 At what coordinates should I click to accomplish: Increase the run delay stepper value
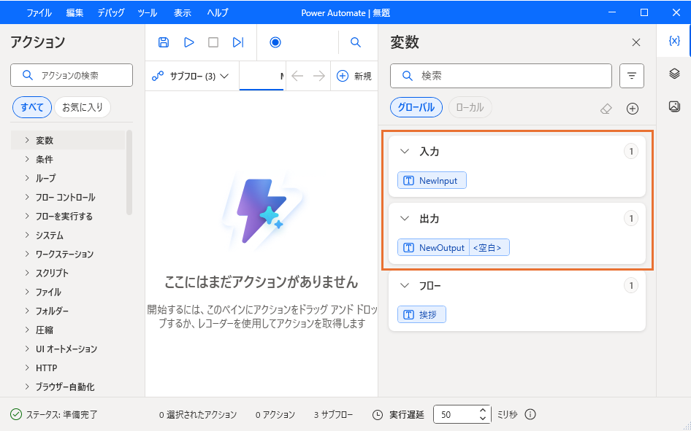point(483,411)
